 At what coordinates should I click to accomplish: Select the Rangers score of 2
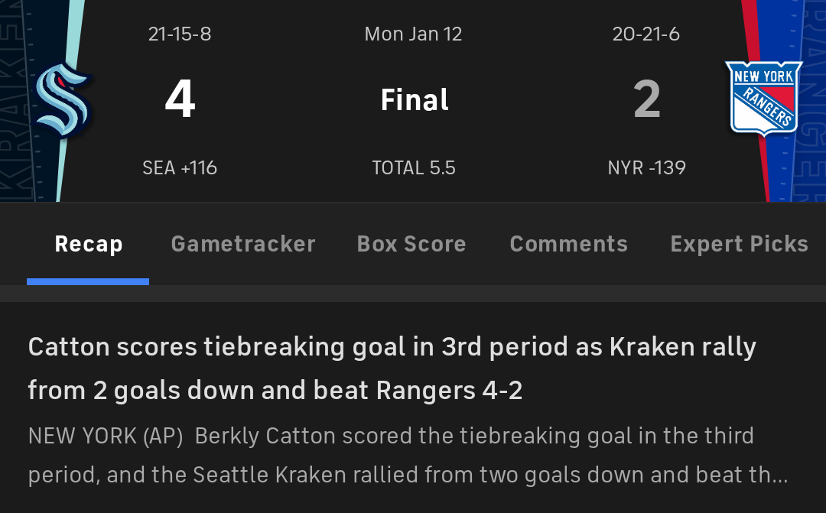click(x=646, y=98)
